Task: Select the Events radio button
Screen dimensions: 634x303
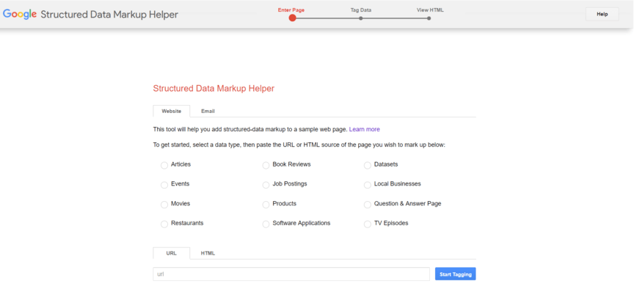Action: (x=164, y=185)
